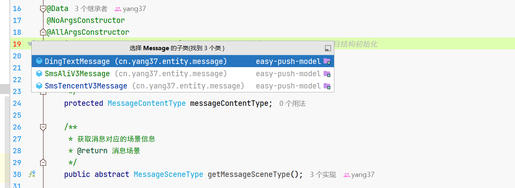The width and height of the screenshot is (515, 188).
Task: Click the DingTextMessage class icon
Action: pos(39,61)
